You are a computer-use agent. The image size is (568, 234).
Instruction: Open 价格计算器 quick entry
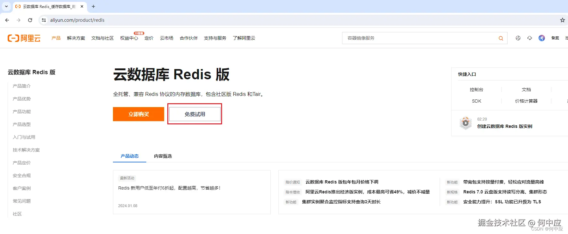pyautogui.click(x=526, y=101)
